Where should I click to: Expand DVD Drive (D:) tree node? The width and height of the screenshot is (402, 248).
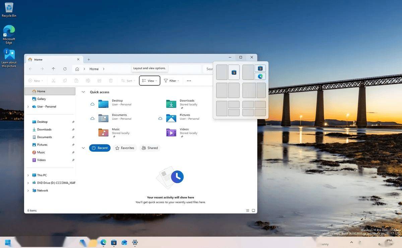point(28,183)
